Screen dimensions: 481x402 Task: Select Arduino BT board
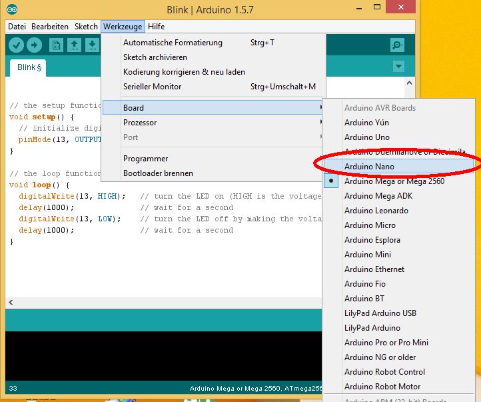tap(399, 299)
